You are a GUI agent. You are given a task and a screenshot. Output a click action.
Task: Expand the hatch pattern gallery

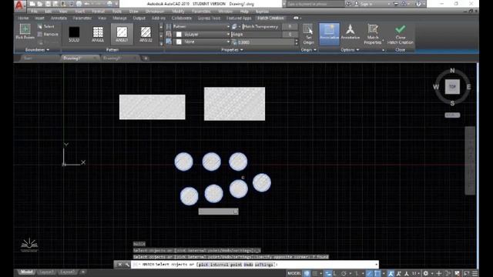pos(161,43)
